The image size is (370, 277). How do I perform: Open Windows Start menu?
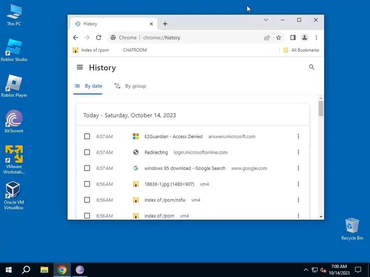[9, 270]
